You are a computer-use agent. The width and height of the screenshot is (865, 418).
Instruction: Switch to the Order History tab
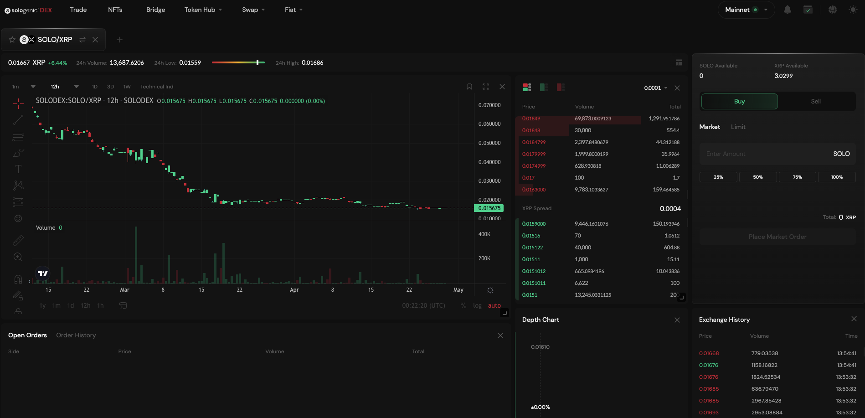pyautogui.click(x=76, y=335)
